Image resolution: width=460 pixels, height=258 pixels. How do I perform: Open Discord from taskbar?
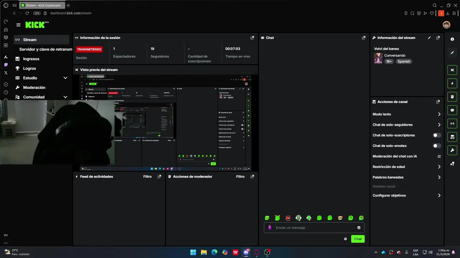point(246,252)
